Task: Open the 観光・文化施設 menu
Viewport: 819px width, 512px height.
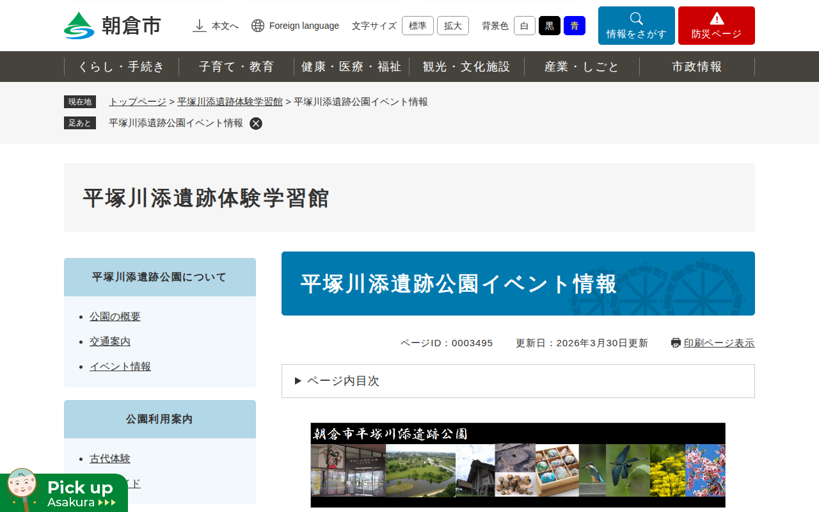Action: (466, 67)
